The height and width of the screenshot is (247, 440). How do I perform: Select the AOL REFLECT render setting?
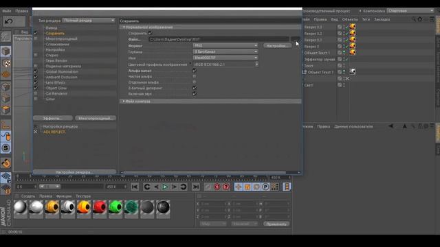(54, 132)
